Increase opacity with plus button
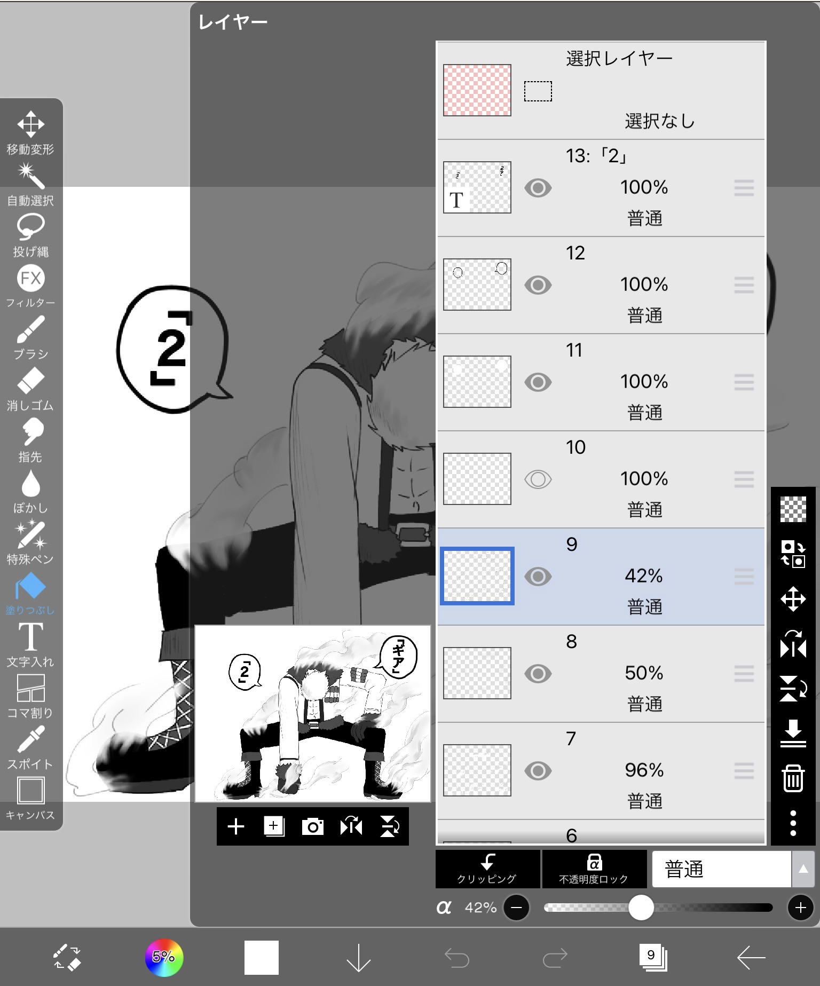The image size is (820, 986). click(x=801, y=908)
